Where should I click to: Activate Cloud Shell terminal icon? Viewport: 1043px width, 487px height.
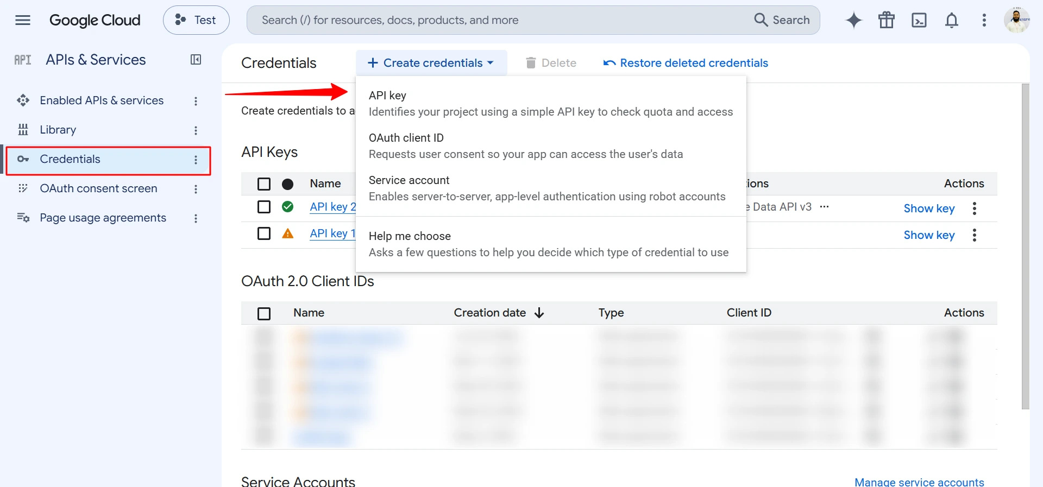919,20
